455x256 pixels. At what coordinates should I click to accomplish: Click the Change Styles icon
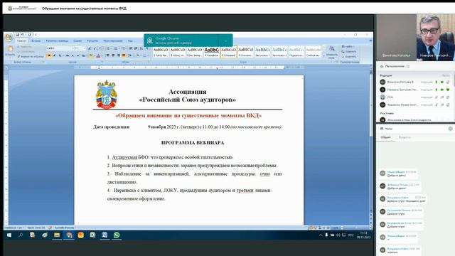(x=332, y=49)
